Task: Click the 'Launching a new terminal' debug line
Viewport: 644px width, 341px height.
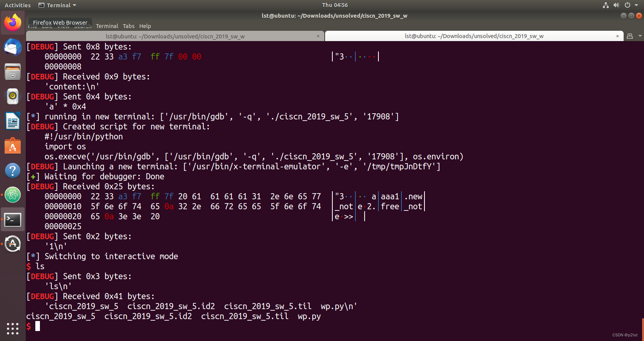Action: pos(233,166)
